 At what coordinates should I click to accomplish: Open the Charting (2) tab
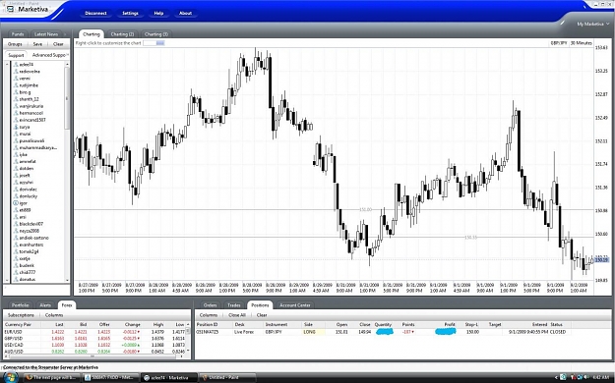[x=122, y=34]
